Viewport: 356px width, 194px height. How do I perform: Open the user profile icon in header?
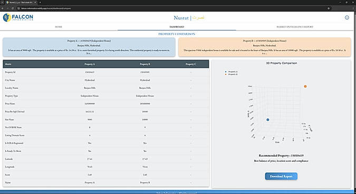tap(347, 17)
